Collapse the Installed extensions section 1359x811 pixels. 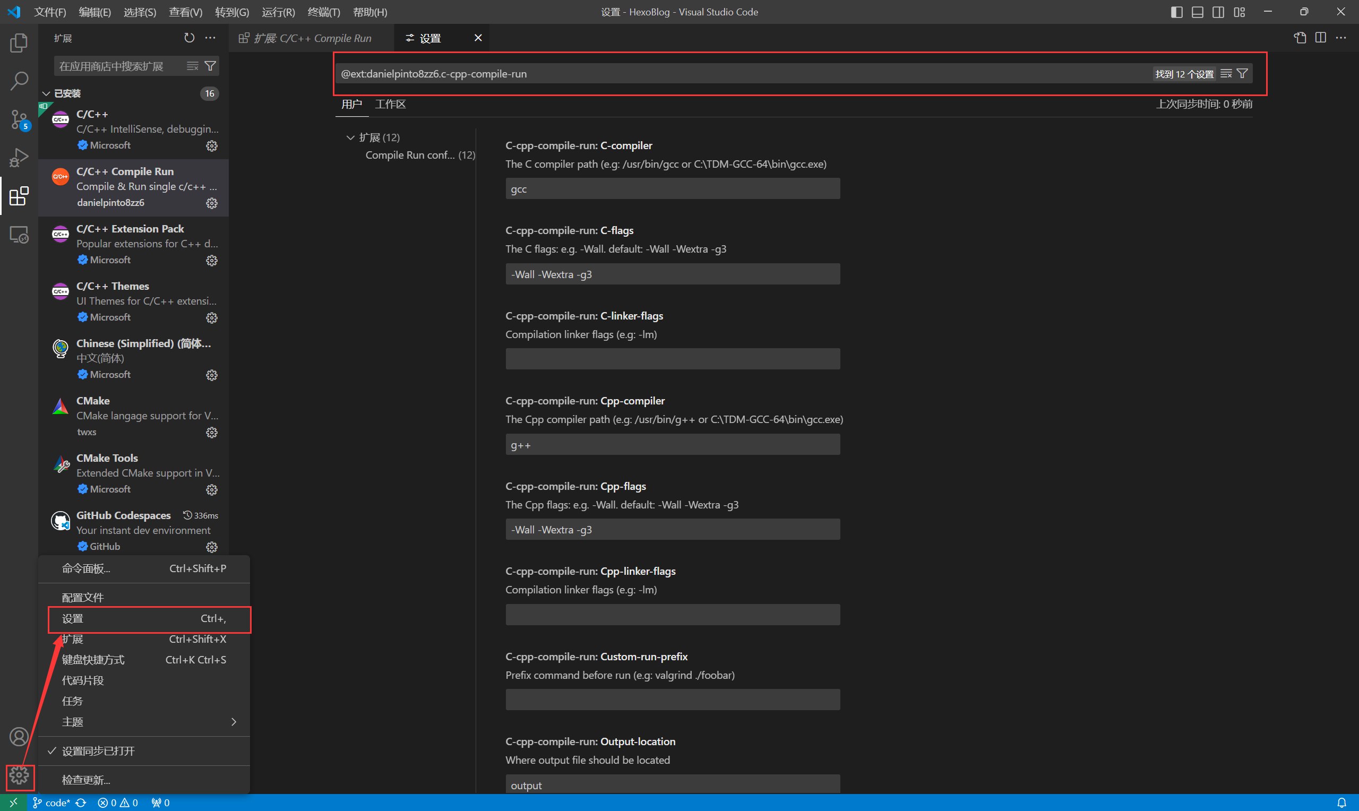tap(46, 93)
